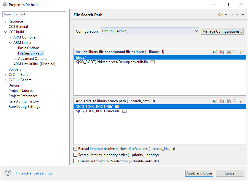Move the selected --library entry down

[241, 52]
